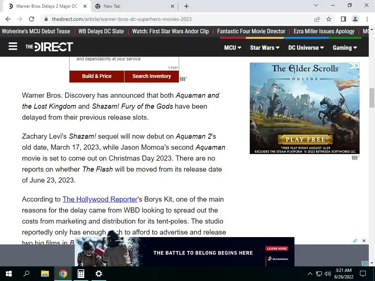Click the Elder Scrolls Online ad image
Screen dimensions: 375x281
304,108
